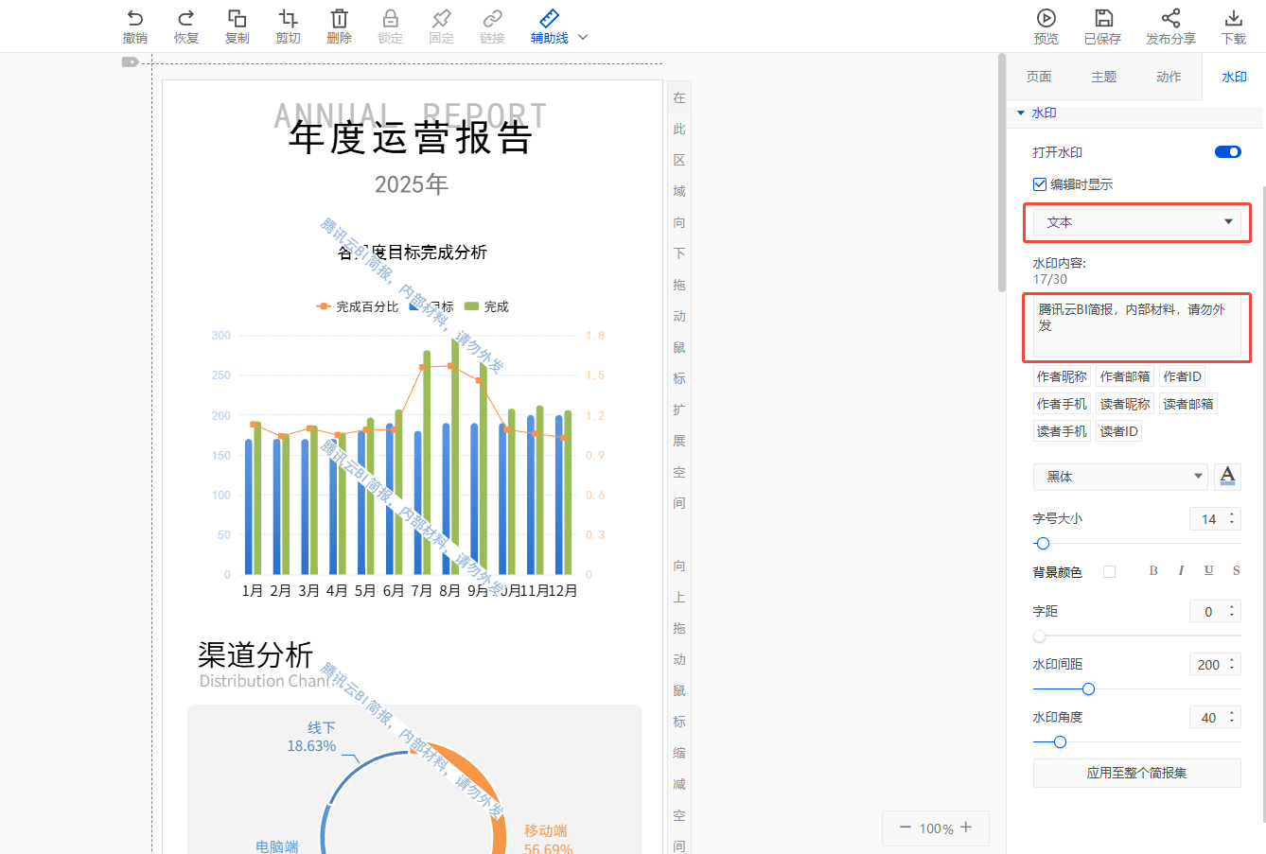Click the 字号大小 slider handle
The height and width of the screenshot is (854, 1266).
(1043, 544)
